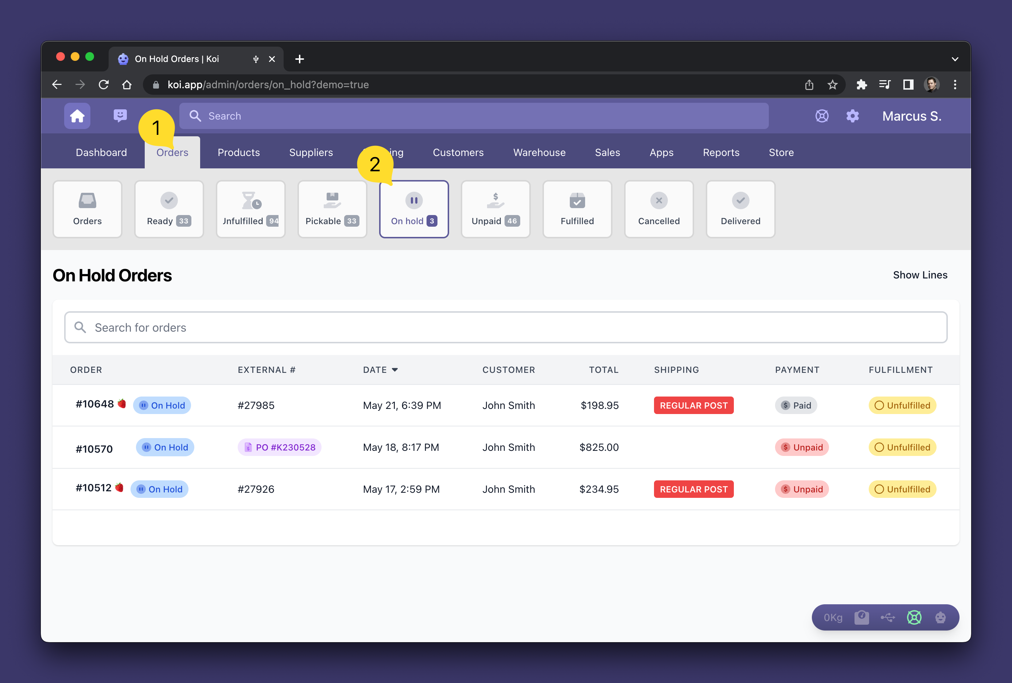The height and width of the screenshot is (683, 1012).
Task: Click the Koi home icon button
Action: tap(77, 116)
